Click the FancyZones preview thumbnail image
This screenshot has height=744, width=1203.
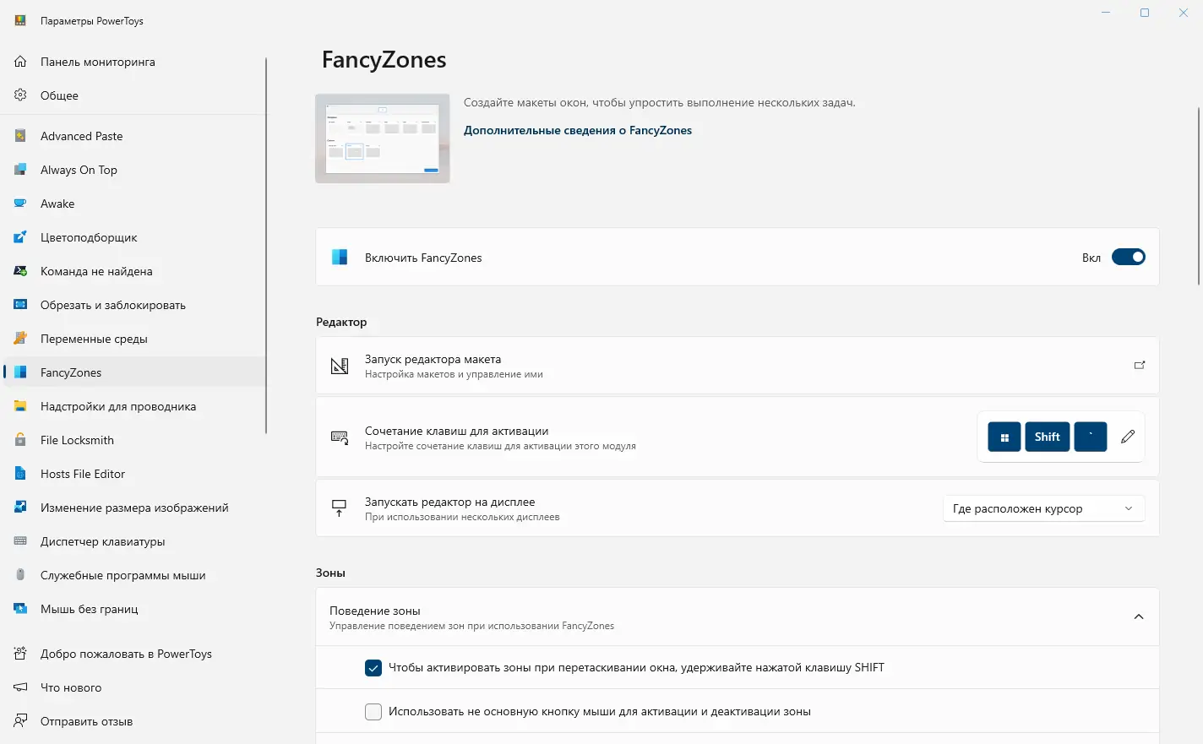[x=383, y=138]
